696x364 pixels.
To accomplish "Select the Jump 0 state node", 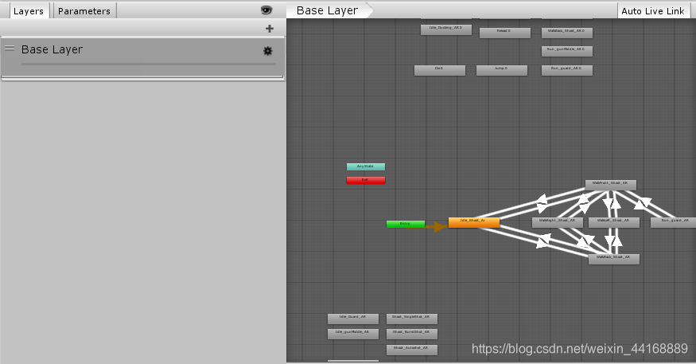I will click(502, 70).
